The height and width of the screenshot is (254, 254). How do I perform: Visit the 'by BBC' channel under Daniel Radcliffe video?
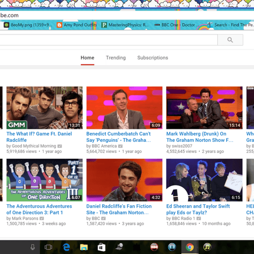click(x=96, y=218)
